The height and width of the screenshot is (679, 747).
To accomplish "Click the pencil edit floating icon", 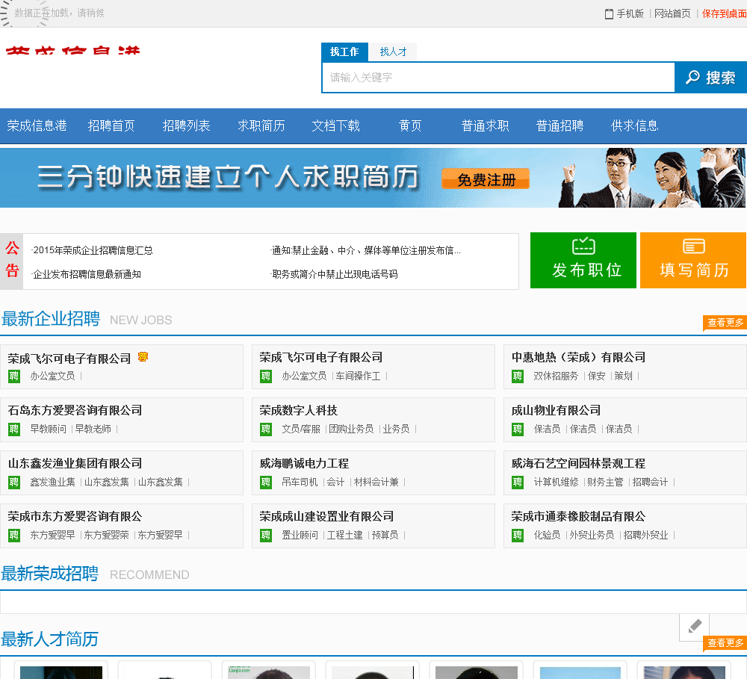I will coord(695,627).
